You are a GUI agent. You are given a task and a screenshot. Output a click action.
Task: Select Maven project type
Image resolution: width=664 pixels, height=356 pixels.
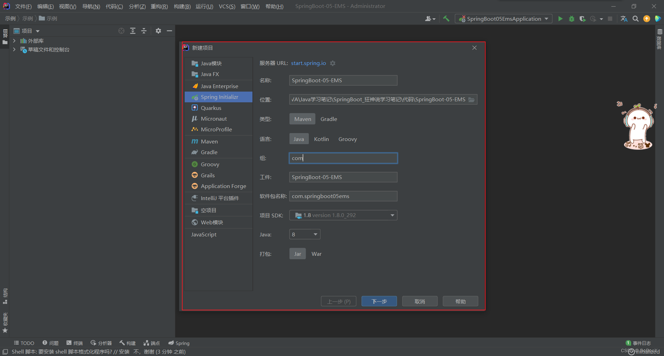pyautogui.click(x=303, y=119)
